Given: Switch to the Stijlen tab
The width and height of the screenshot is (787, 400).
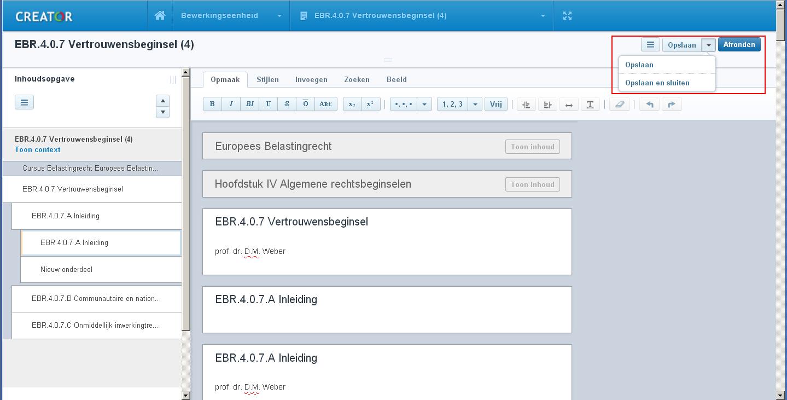Looking at the screenshot, I should point(267,79).
